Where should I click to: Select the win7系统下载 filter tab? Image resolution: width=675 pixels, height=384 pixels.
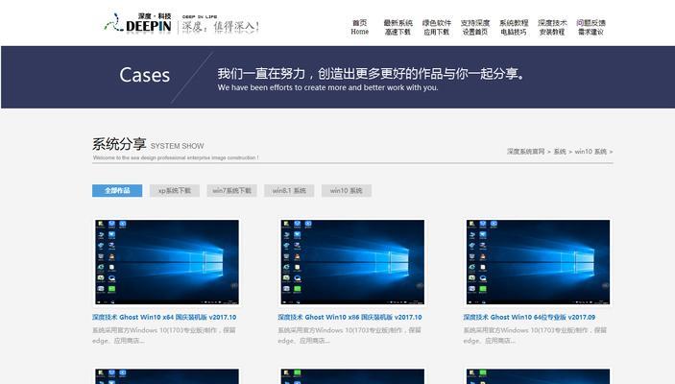[231, 190]
